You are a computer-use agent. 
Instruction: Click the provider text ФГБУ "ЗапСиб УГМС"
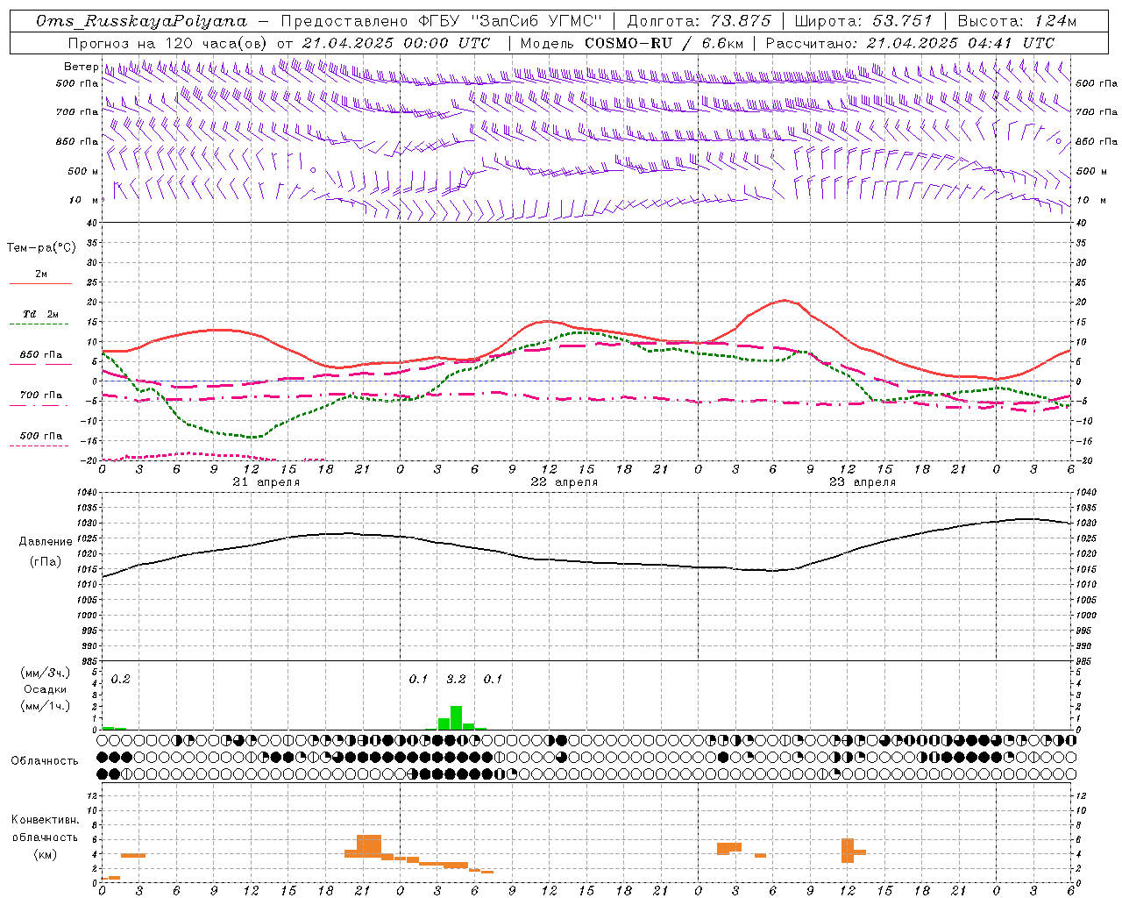click(511, 21)
